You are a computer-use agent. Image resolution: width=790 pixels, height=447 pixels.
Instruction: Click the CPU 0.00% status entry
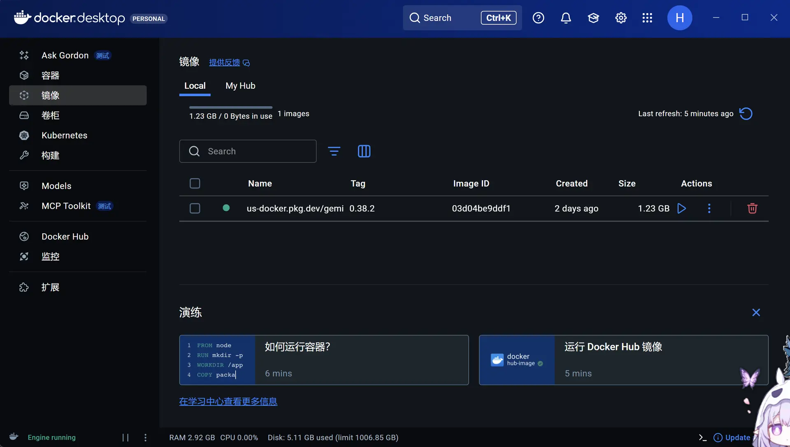pos(239,438)
